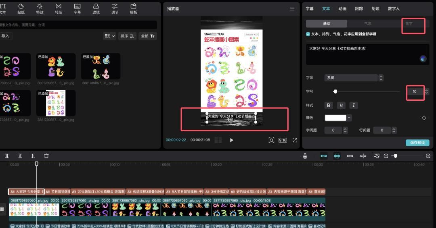
Task: Toggle bold B style button
Action: [x=328, y=106]
